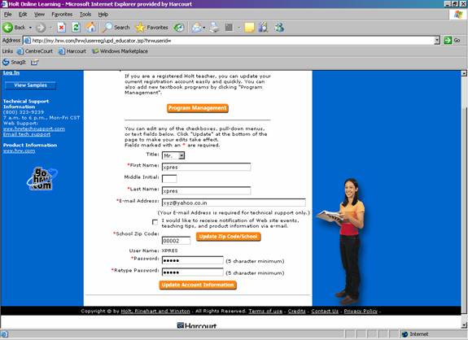Open the Title dropdown
Viewport: 468px width, 340px height.
point(173,155)
